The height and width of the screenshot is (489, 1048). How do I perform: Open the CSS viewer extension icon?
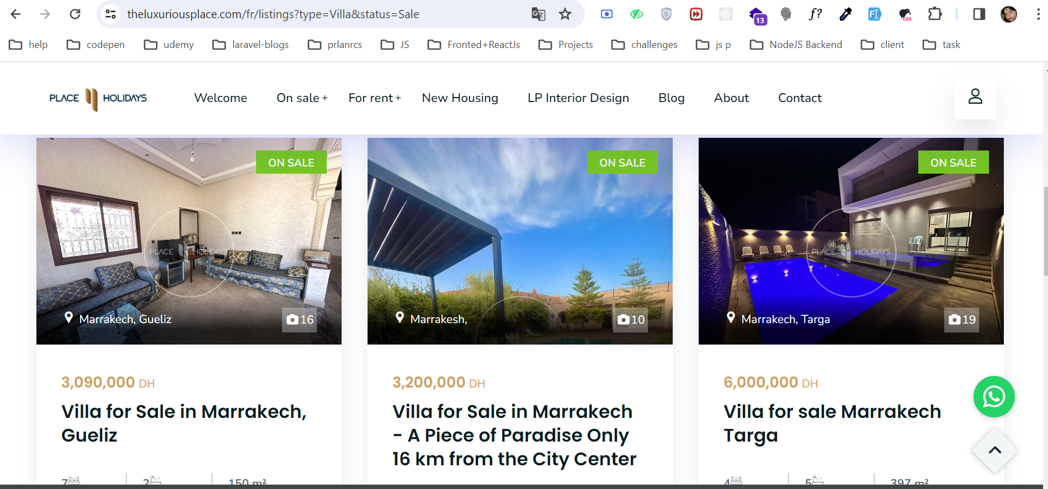pyautogui.click(x=905, y=14)
